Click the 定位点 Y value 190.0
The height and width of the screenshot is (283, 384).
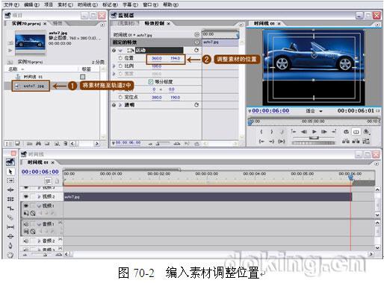pyautogui.click(x=176, y=98)
